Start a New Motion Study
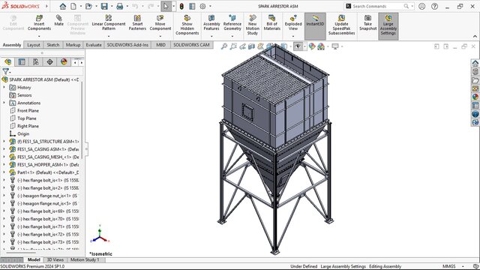Screen dimensions: 480x270 click(253, 25)
